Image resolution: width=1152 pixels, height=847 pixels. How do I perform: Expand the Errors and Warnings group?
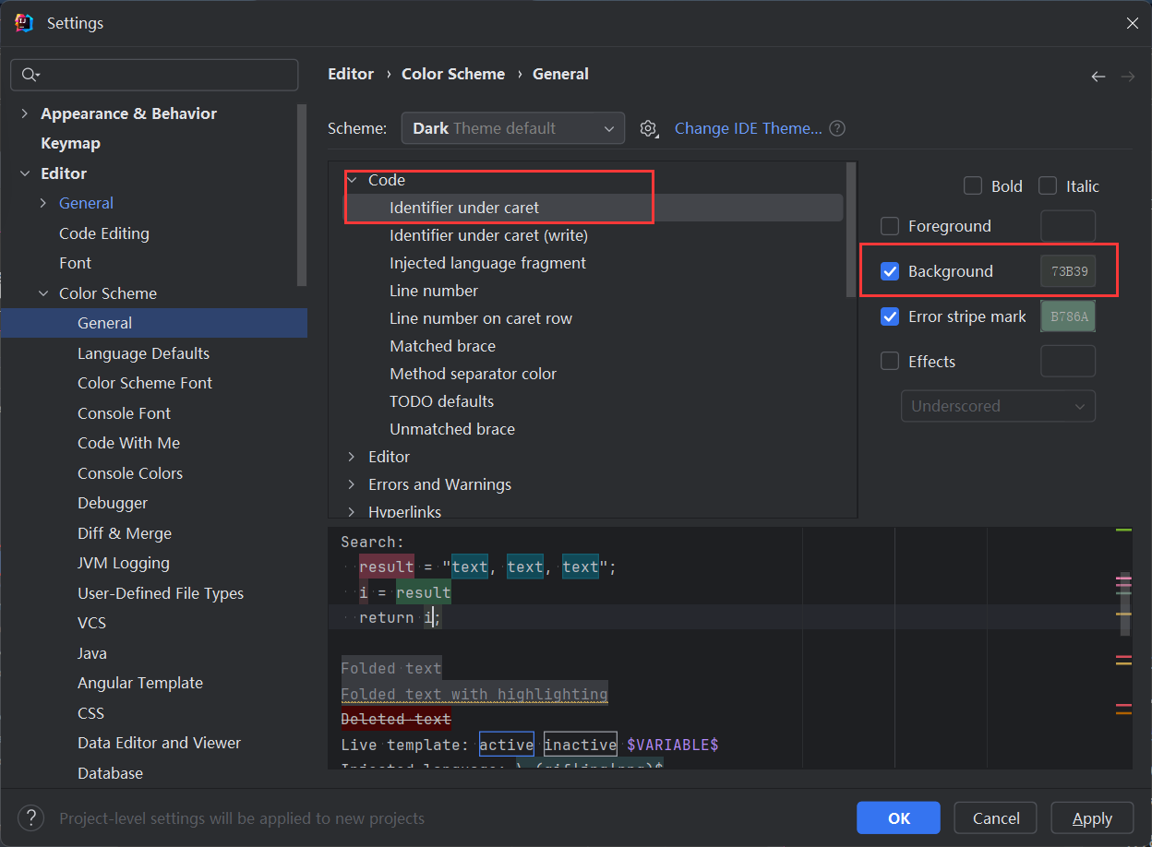(352, 484)
